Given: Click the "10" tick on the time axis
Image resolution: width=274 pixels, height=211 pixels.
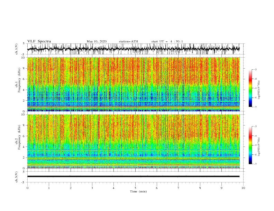Looking at the screenshot, I should pyautogui.click(x=243, y=188).
